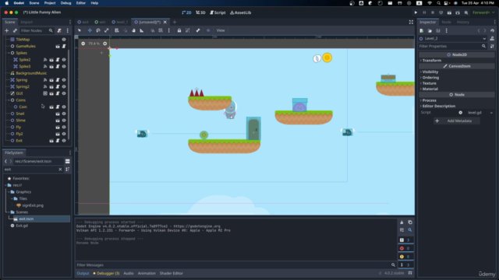Create a new resource in Inspector
This screenshot has width=499, height=280.
click(x=422, y=30)
